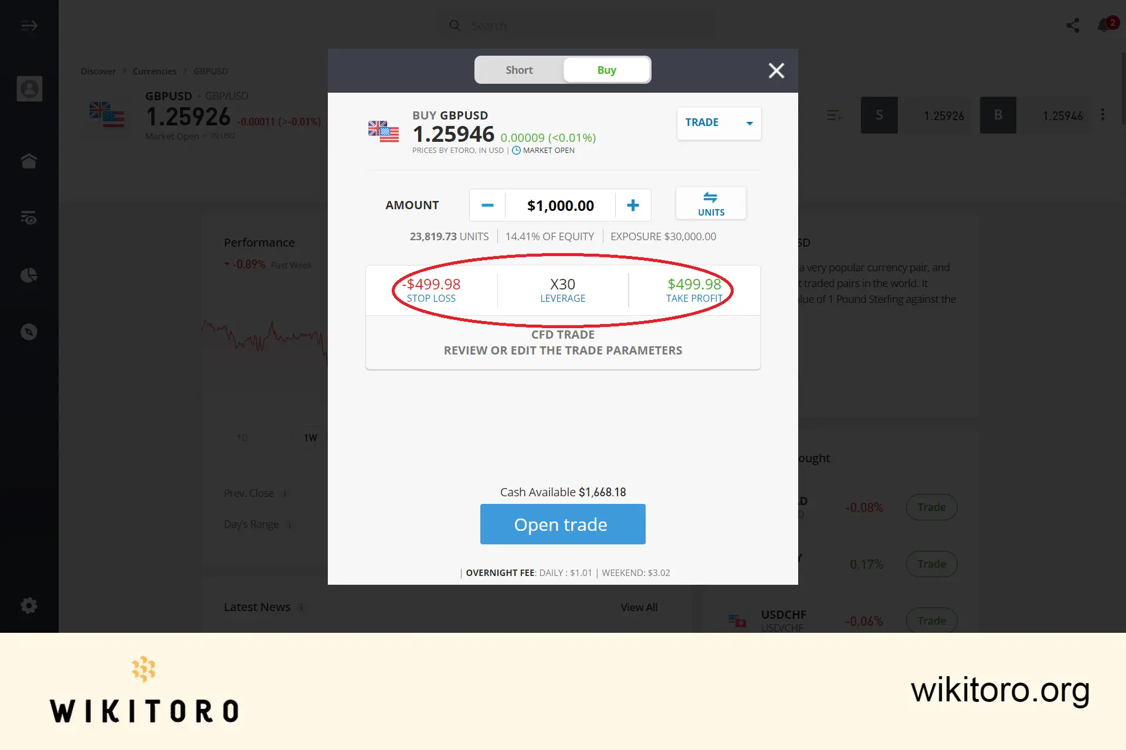Click the watchlist eye sidebar icon

pos(29,217)
